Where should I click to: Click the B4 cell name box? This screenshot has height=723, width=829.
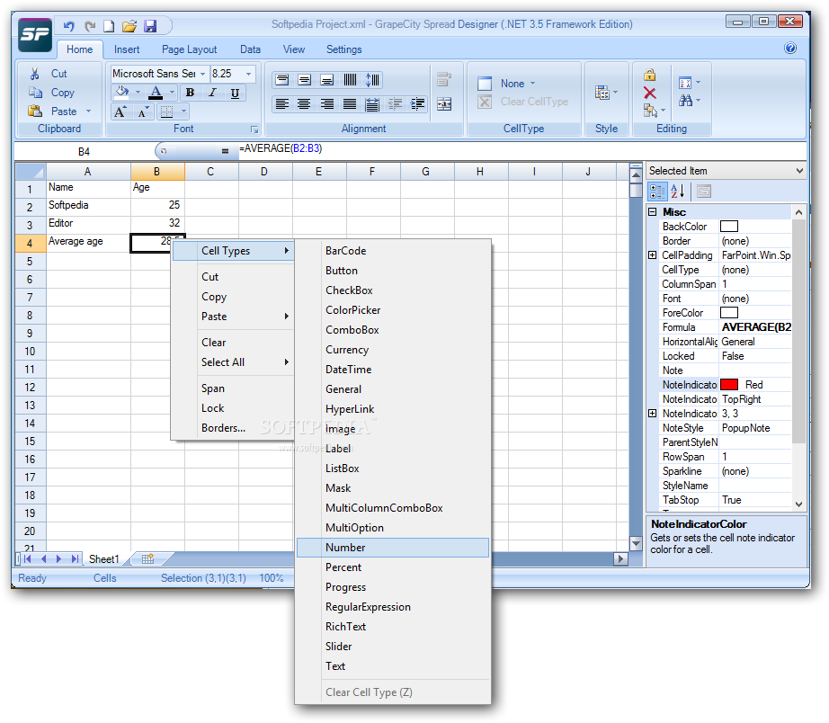[x=84, y=152]
